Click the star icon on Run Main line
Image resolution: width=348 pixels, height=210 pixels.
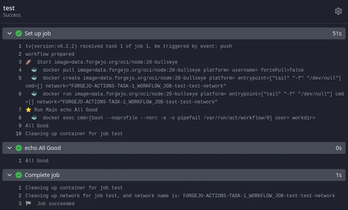[28, 110]
